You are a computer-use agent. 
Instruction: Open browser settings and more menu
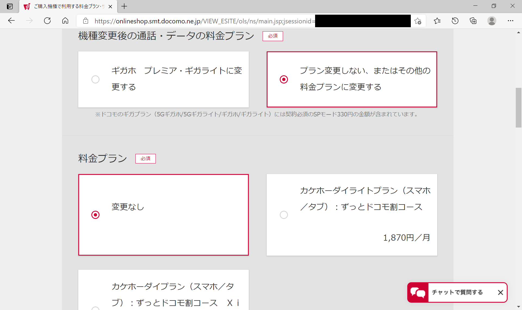click(x=510, y=21)
